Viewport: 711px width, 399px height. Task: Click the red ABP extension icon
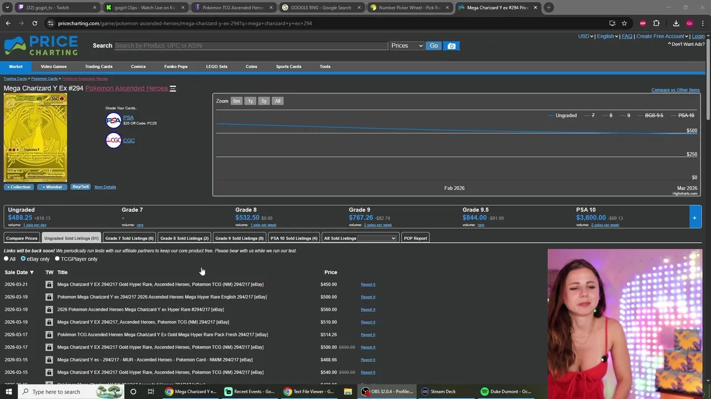(x=643, y=23)
